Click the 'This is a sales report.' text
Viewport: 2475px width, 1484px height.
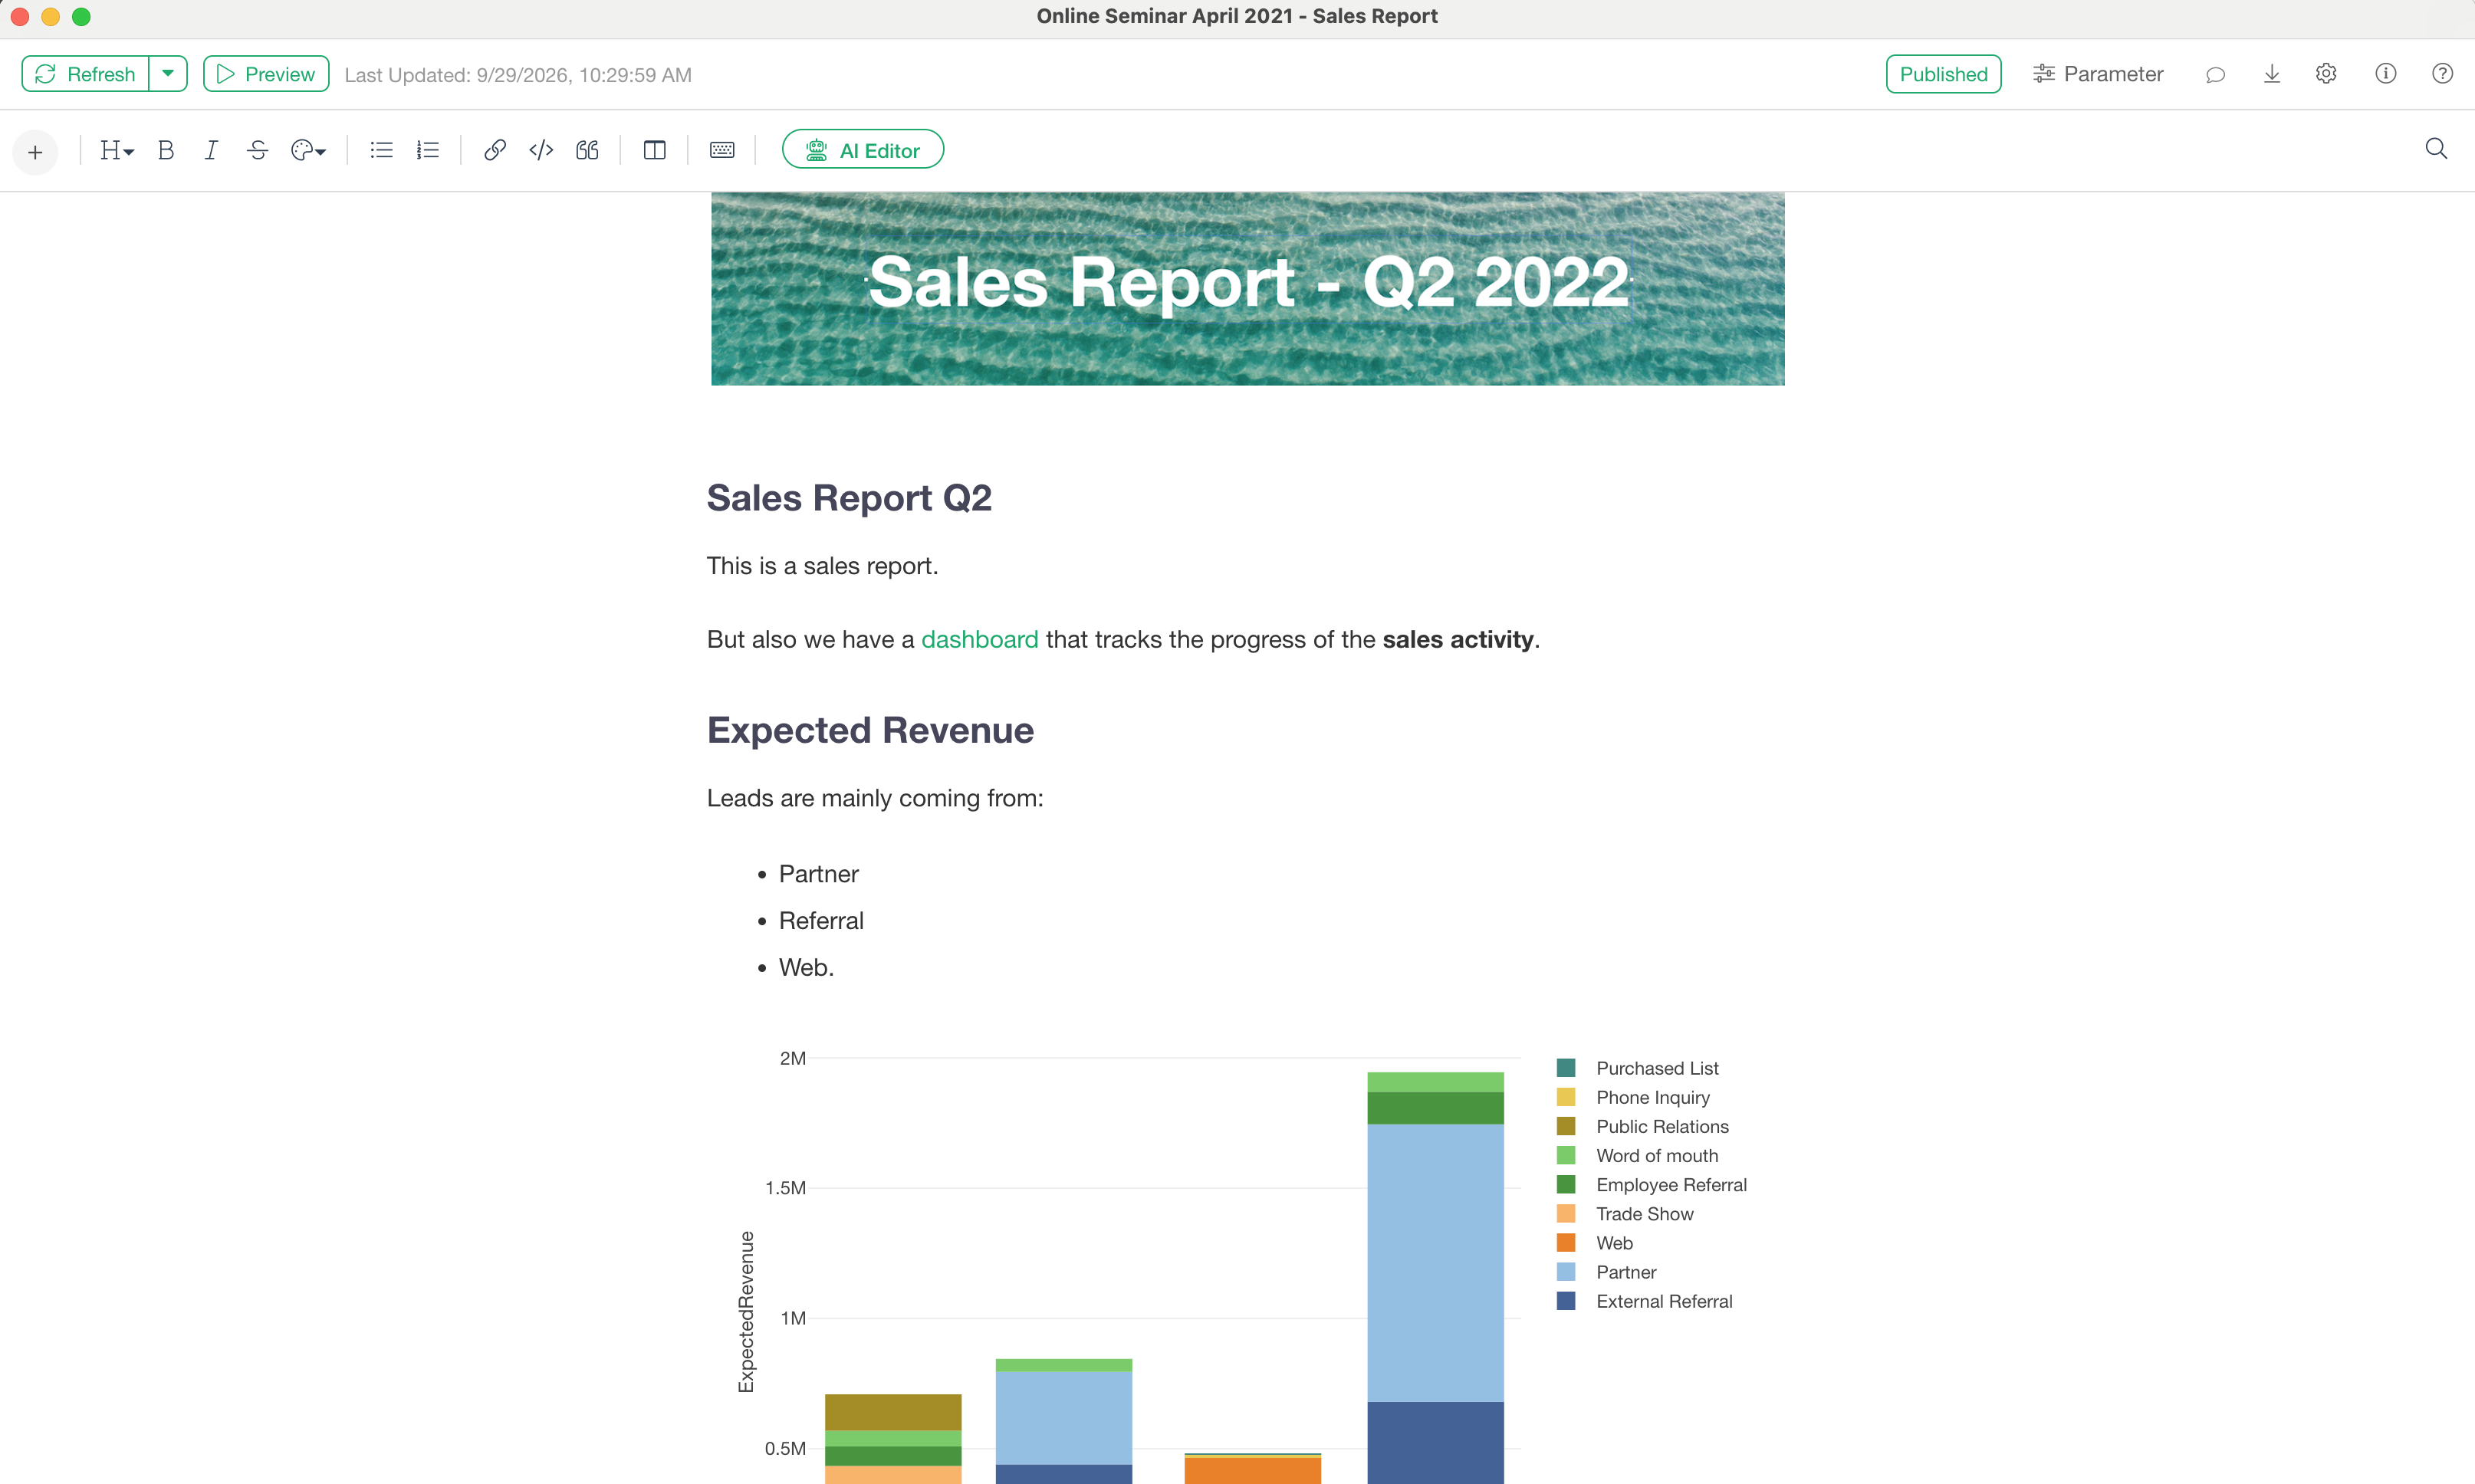click(822, 566)
